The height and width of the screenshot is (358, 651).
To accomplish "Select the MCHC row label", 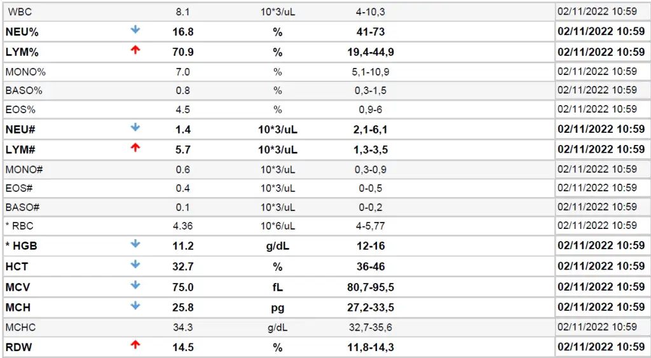I will tap(21, 327).
